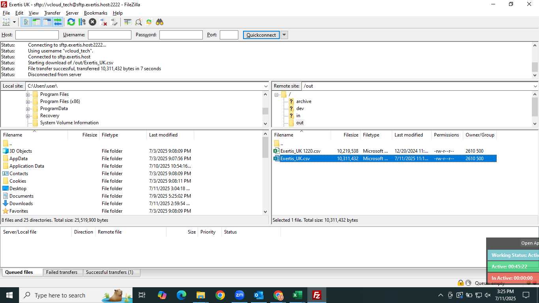Screen dimensions: 539x303
Task: Toggle processing of the transfer queue
Action: 82,22
